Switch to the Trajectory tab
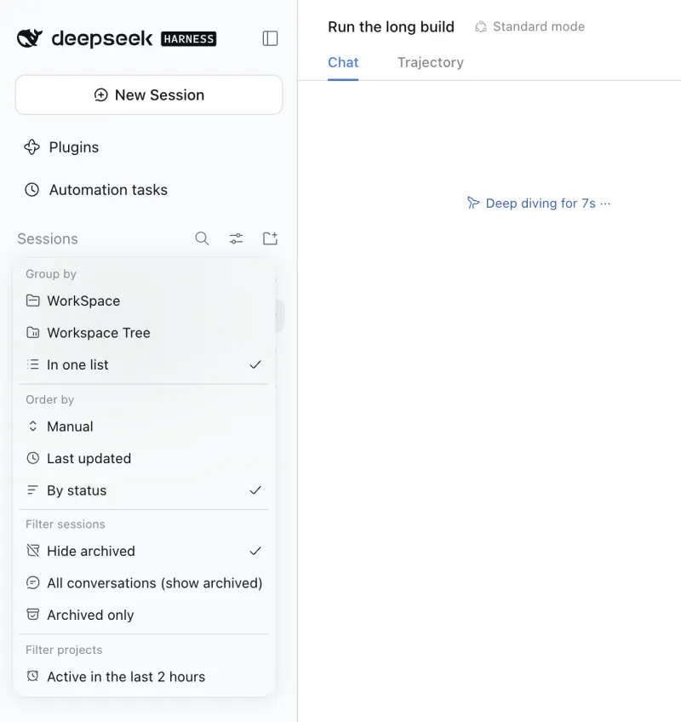This screenshot has width=681, height=722. tap(431, 63)
